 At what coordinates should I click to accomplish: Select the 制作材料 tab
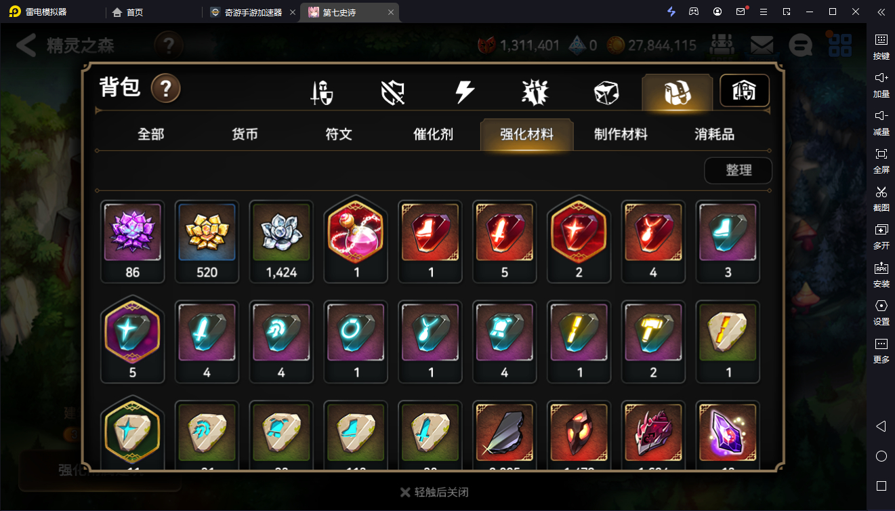(621, 134)
